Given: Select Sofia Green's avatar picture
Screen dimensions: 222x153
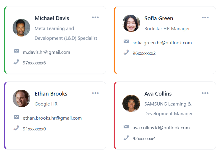Looking at the screenshot, I should (131, 23).
